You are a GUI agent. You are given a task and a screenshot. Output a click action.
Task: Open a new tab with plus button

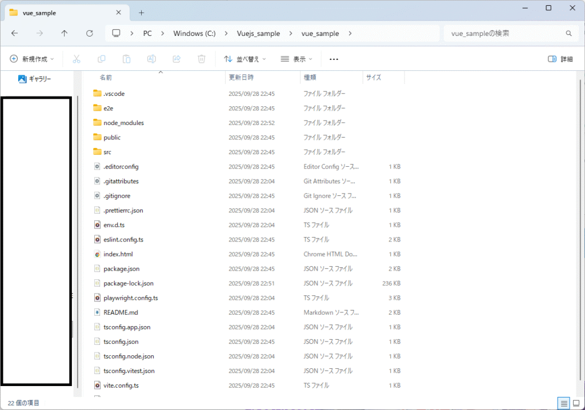142,13
